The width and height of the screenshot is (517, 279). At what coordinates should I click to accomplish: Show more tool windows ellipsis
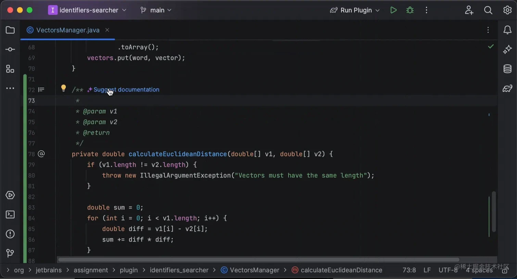point(10,89)
